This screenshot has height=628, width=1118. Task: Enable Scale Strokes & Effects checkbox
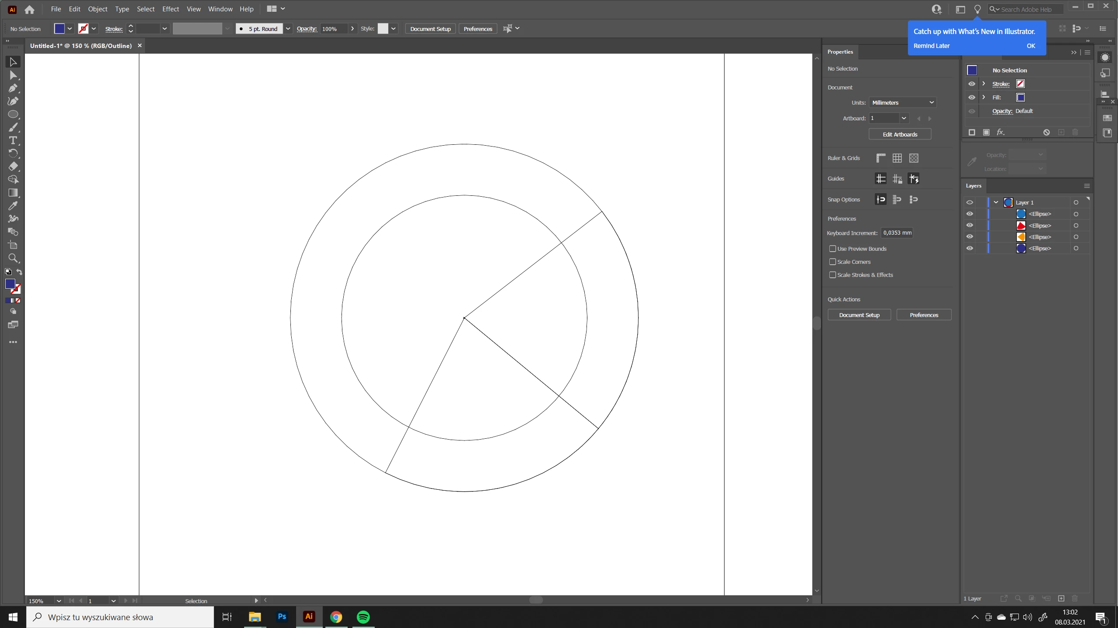pos(832,275)
